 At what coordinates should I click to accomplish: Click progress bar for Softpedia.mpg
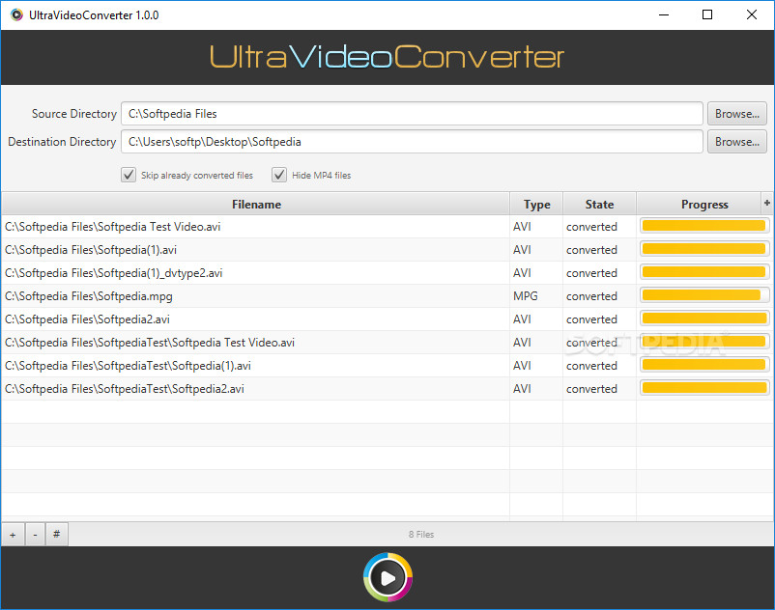(704, 295)
